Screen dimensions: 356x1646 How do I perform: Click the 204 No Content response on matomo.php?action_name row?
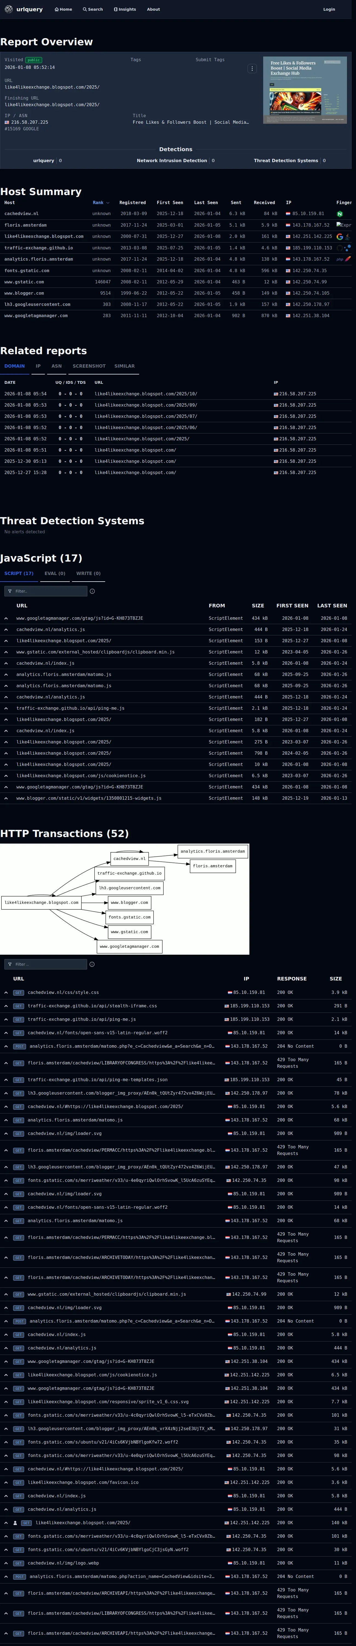tap(295, 1576)
